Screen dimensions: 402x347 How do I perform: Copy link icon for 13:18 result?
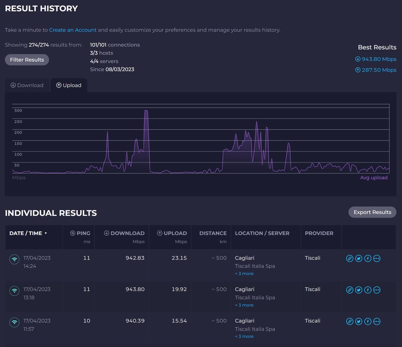(349, 290)
